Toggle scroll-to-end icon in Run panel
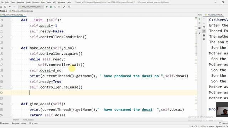This screenshot has width=228, height=128. click(x=204, y=31)
